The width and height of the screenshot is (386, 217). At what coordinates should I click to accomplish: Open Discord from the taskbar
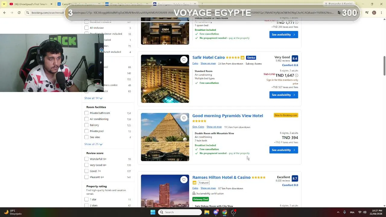216,212
